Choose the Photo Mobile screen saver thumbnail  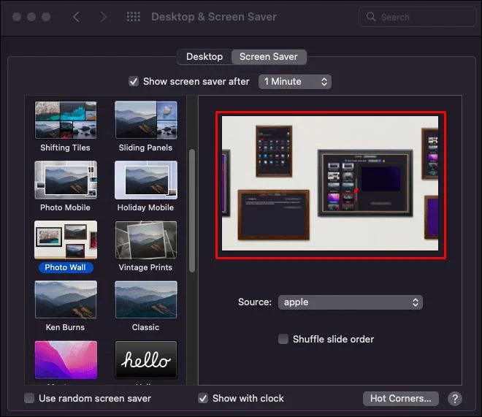pos(66,180)
